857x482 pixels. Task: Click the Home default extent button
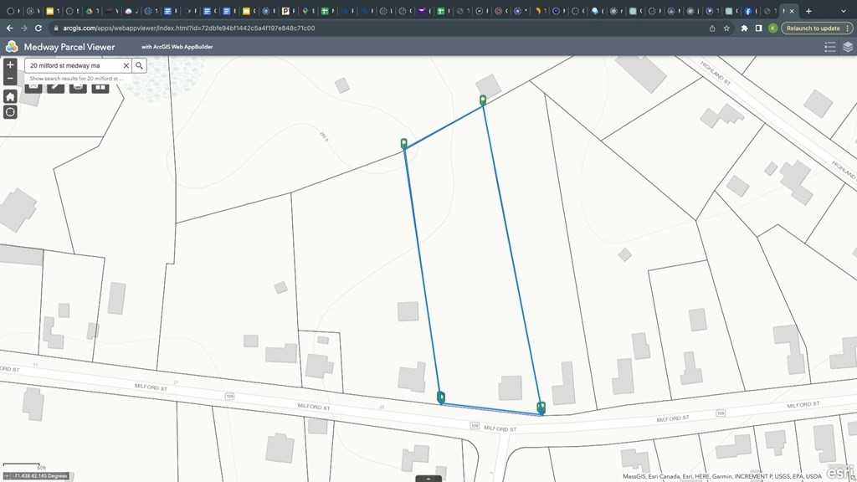pyautogui.click(x=10, y=96)
